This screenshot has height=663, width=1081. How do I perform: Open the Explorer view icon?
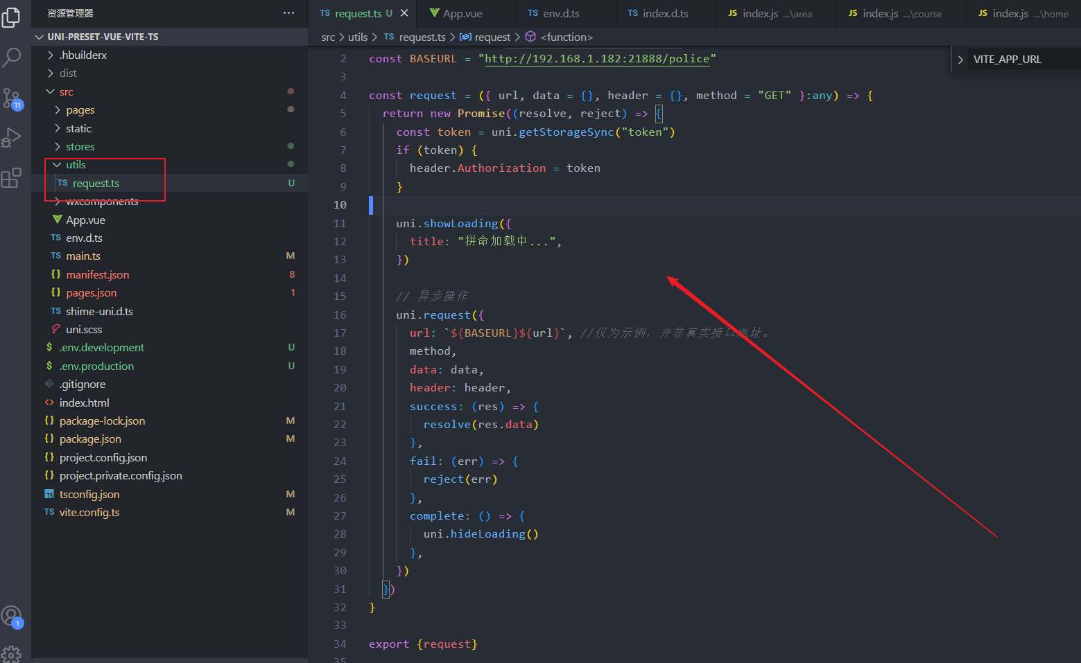[11, 17]
